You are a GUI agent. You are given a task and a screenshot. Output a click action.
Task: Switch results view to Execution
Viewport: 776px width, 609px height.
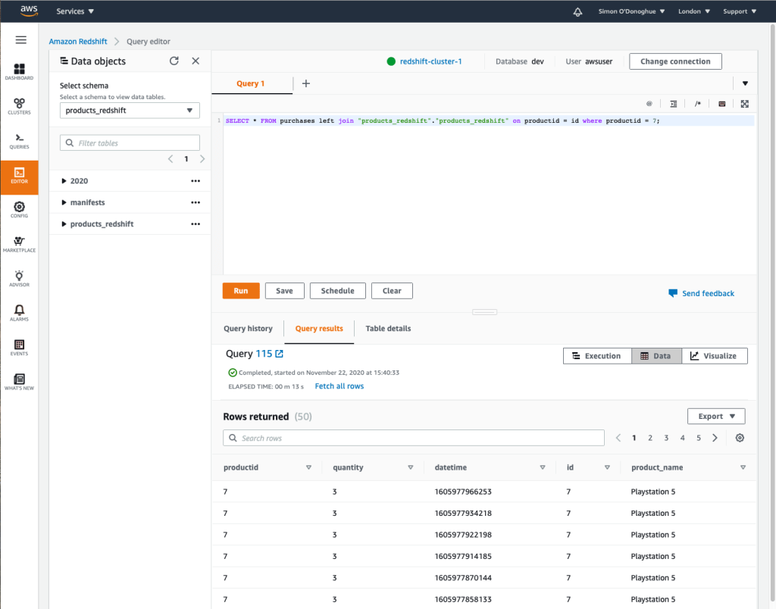click(597, 356)
